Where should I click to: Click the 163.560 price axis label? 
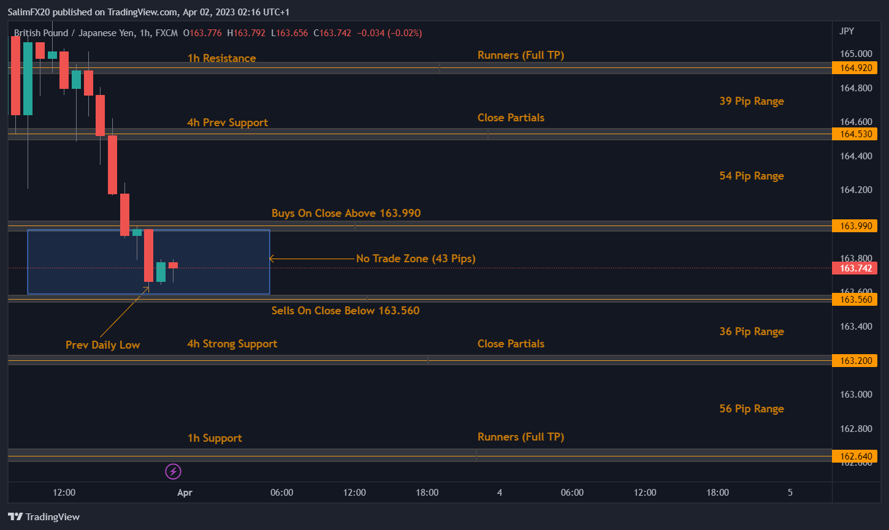(855, 299)
